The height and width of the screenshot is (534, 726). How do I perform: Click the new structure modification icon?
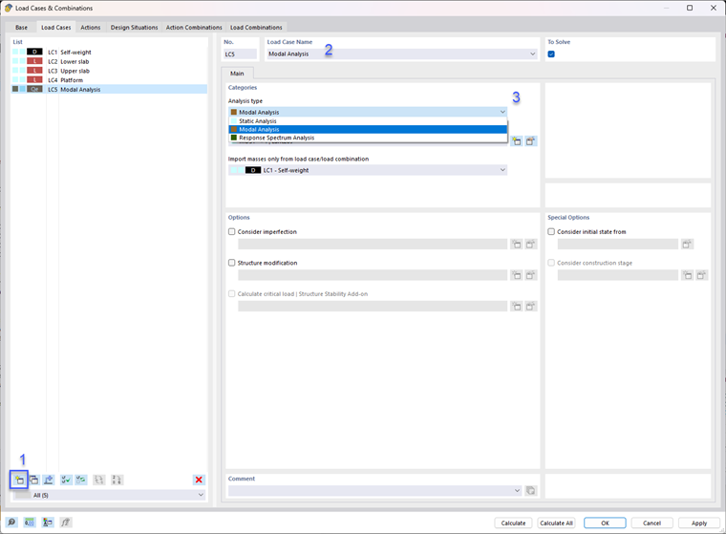pos(517,275)
